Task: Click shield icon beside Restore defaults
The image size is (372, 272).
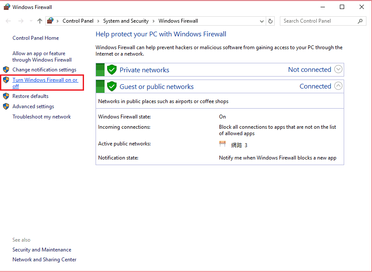Action: [6, 96]
